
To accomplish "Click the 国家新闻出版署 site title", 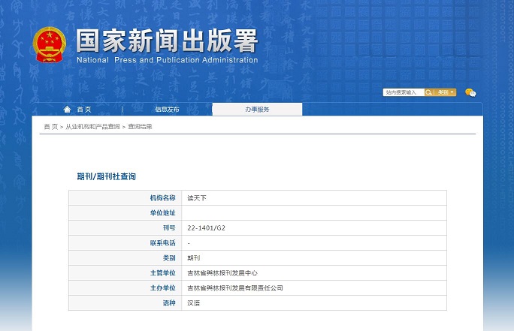I will click(166, 40).
